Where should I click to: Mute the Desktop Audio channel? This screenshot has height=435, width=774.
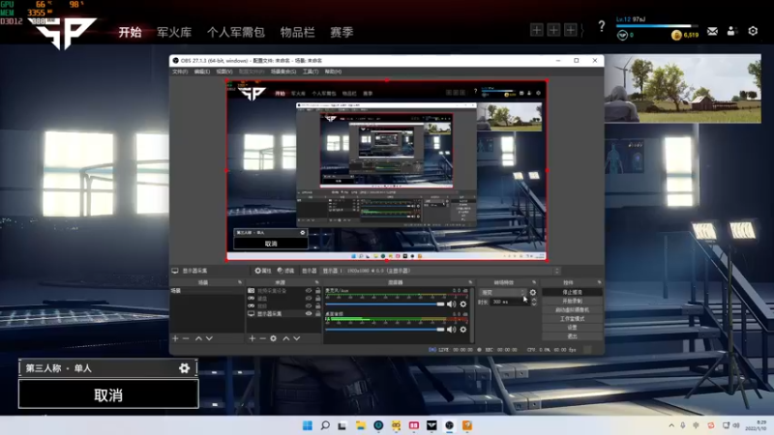(451, 330)
